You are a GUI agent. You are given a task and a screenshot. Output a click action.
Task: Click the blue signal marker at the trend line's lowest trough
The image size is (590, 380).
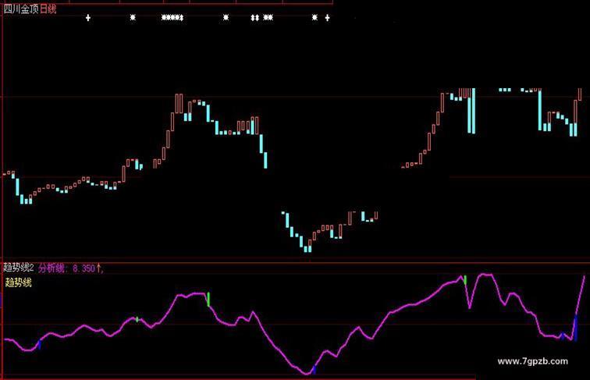click(x=315, y=369)
